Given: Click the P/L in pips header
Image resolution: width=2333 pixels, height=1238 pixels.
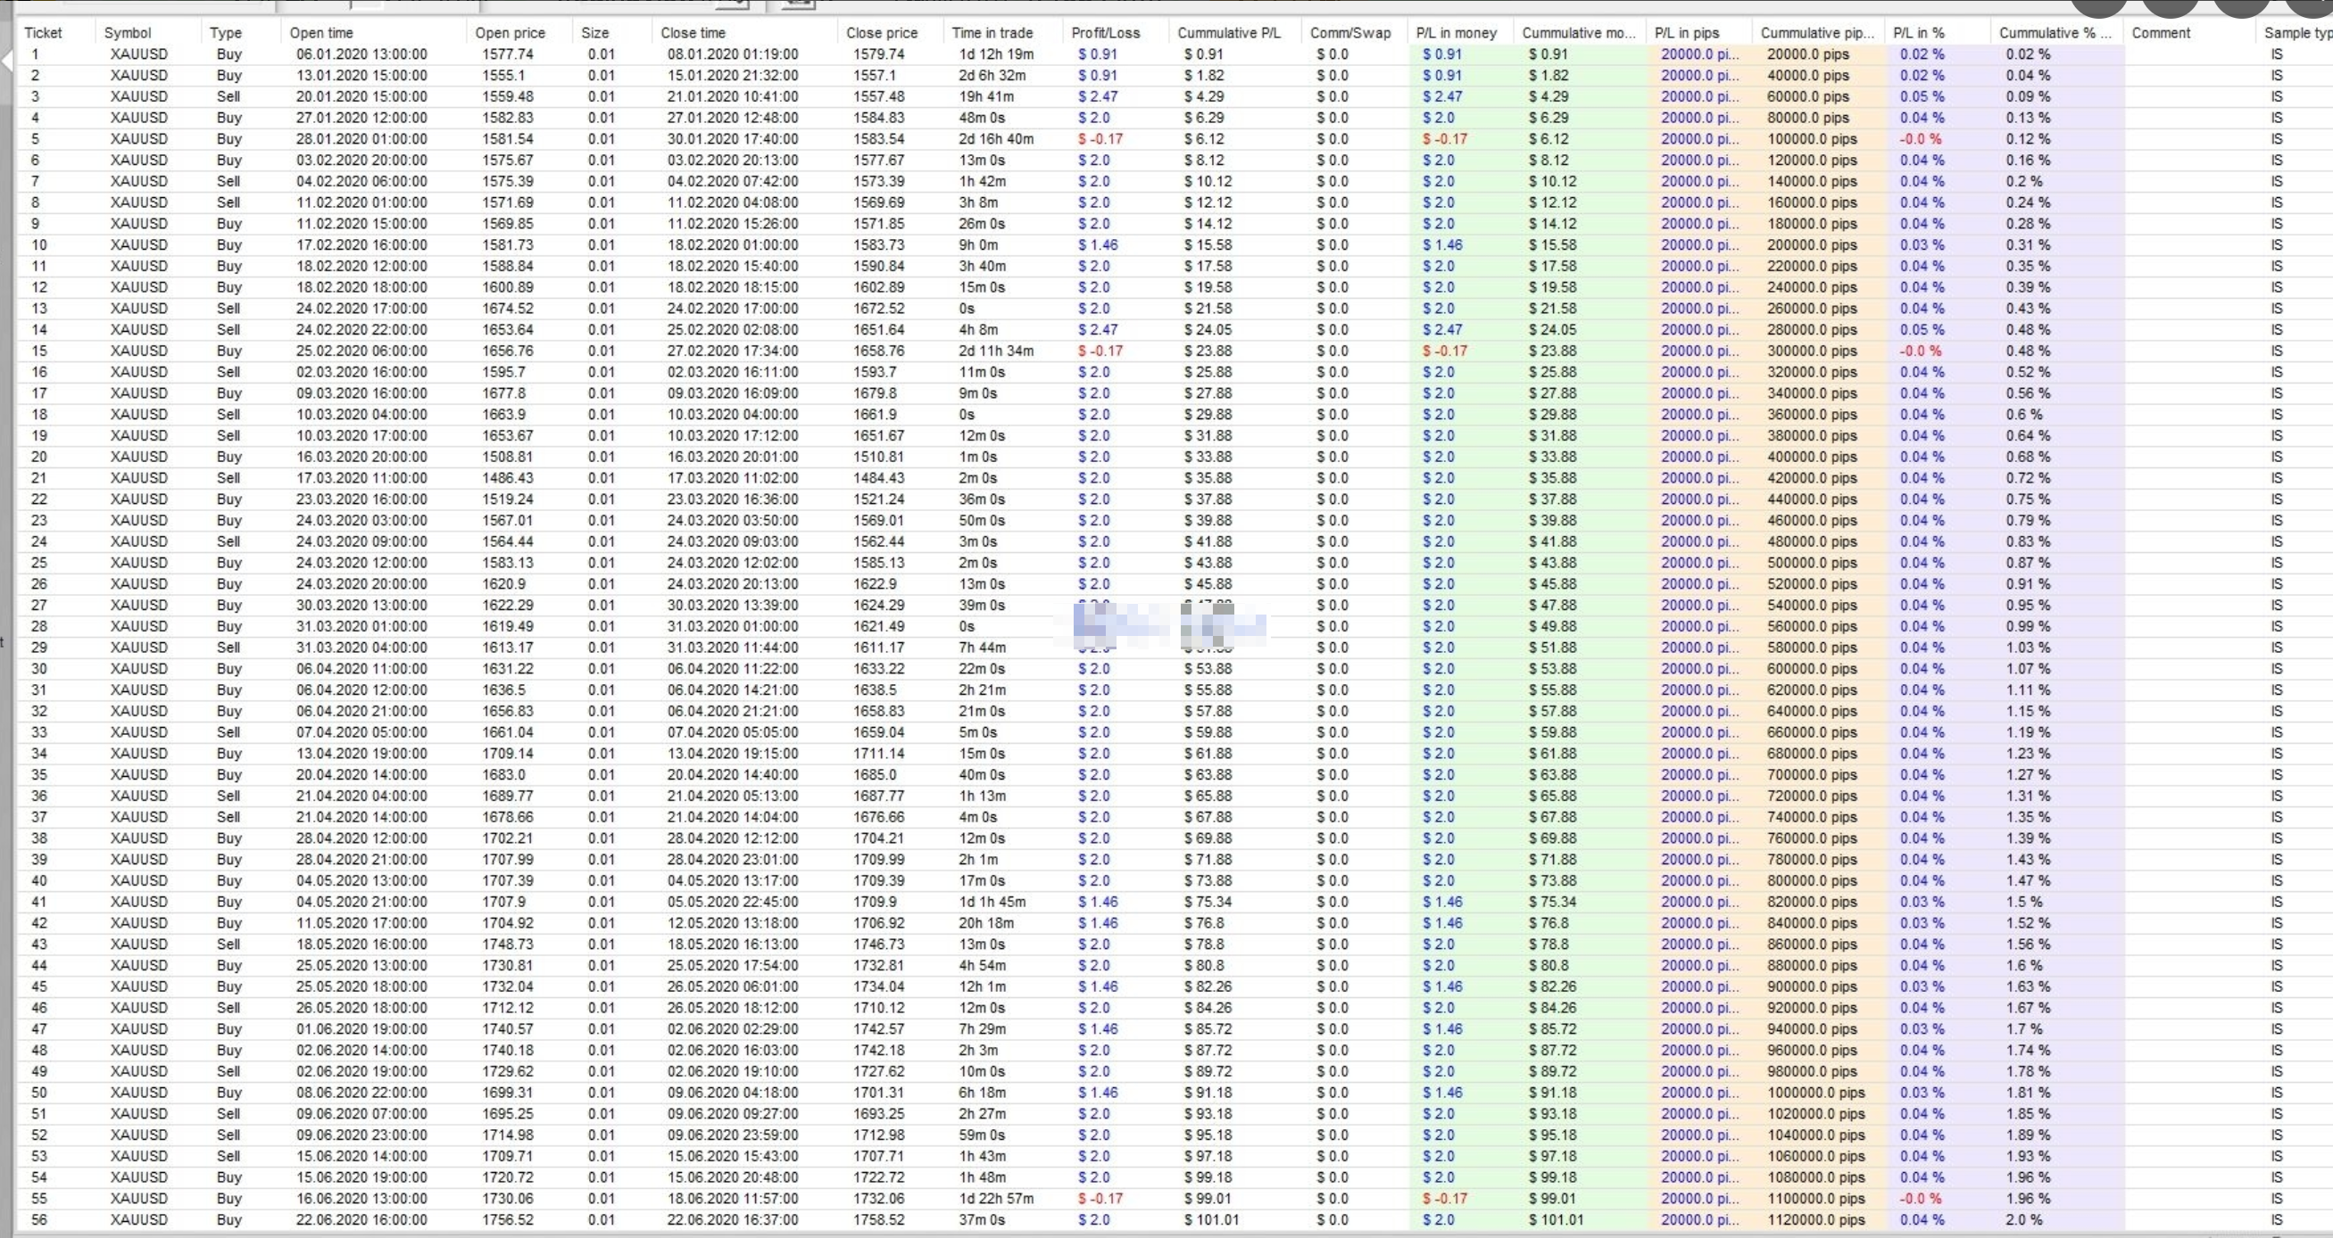Looking at the screenshot, I should [x=1686, y=33].
